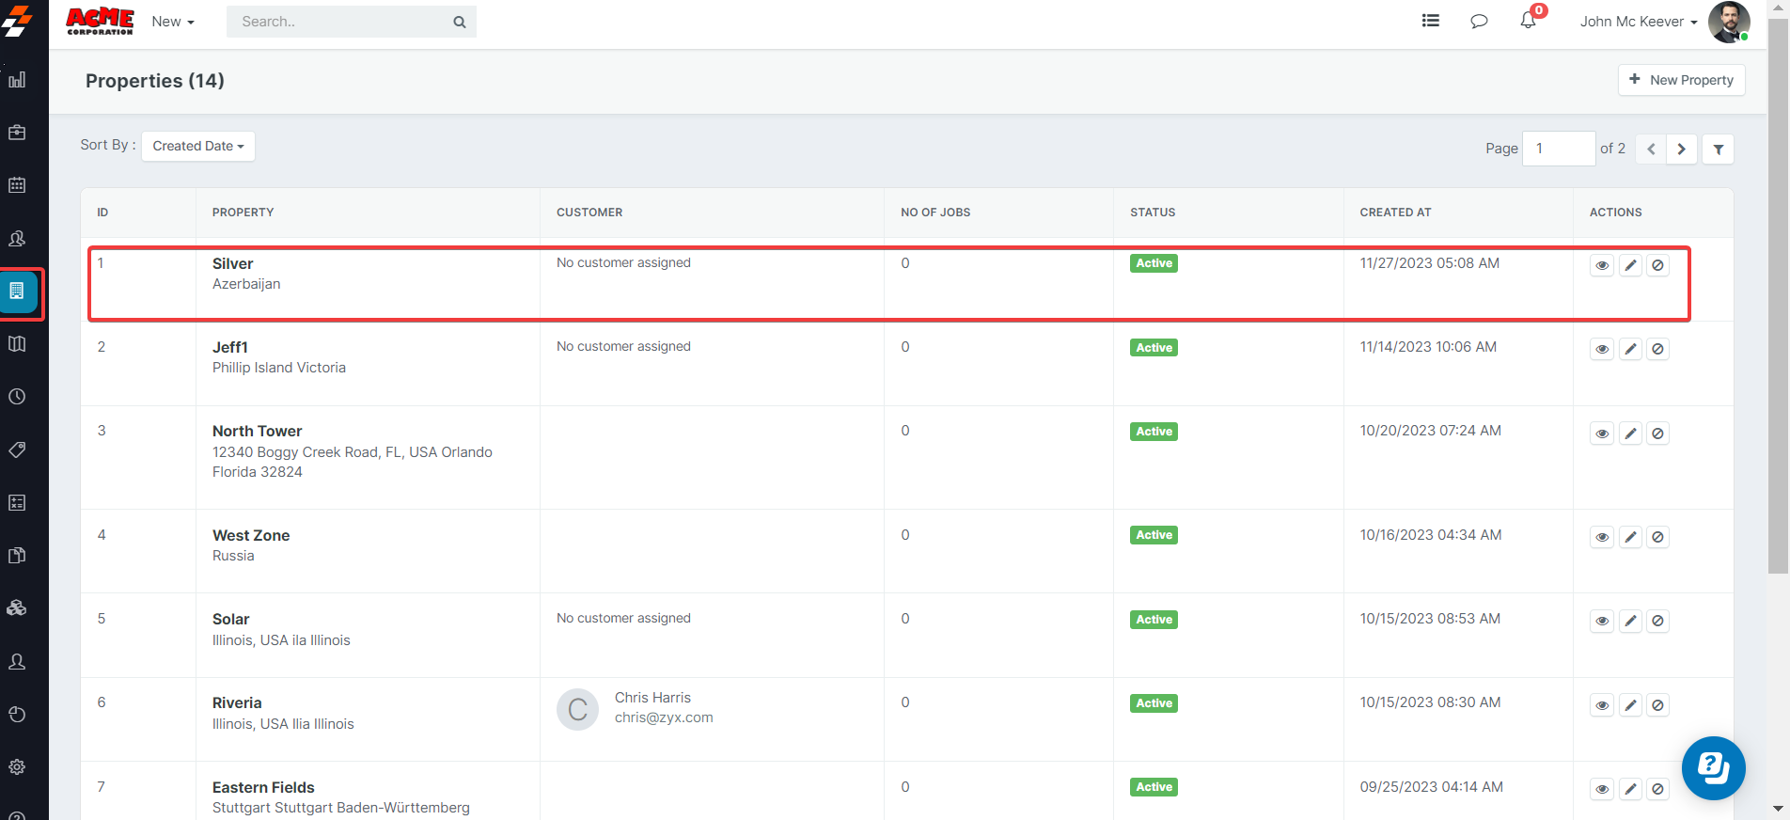Screen dimensions: 1790x820
Task: Click the page number input field
Action: tap(1558, 149)
